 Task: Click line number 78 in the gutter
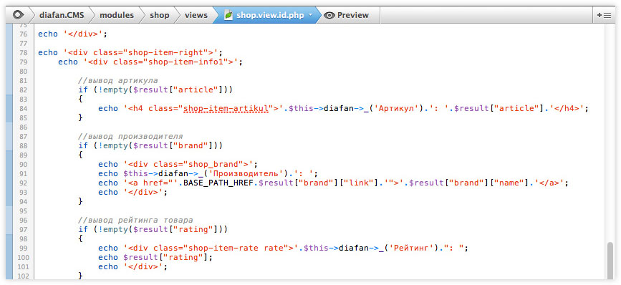coord(23,53)
